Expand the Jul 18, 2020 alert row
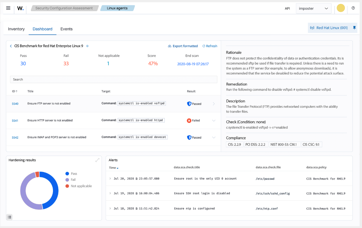Screen dimensions: 362x228 [x=110, y=208]
